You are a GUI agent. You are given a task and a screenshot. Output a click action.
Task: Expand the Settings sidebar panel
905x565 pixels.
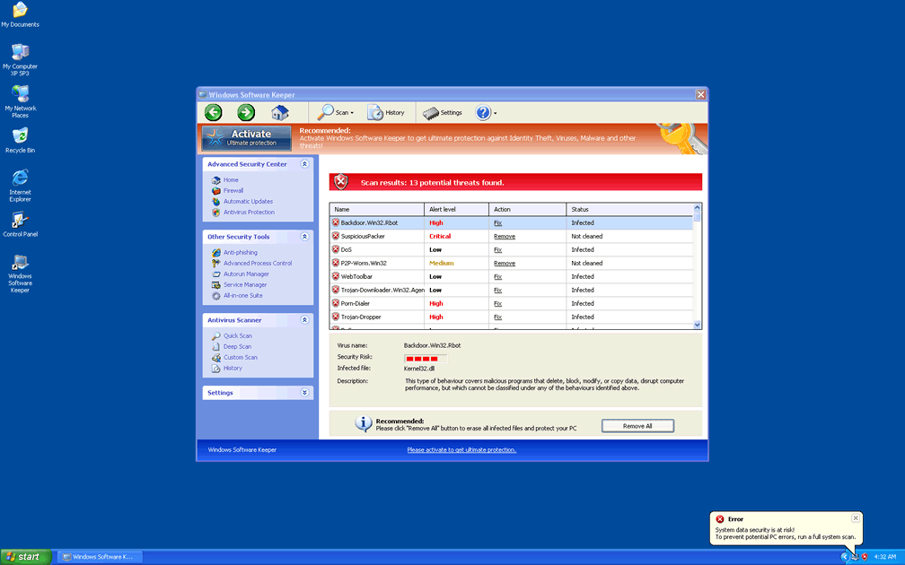[305, 393]
